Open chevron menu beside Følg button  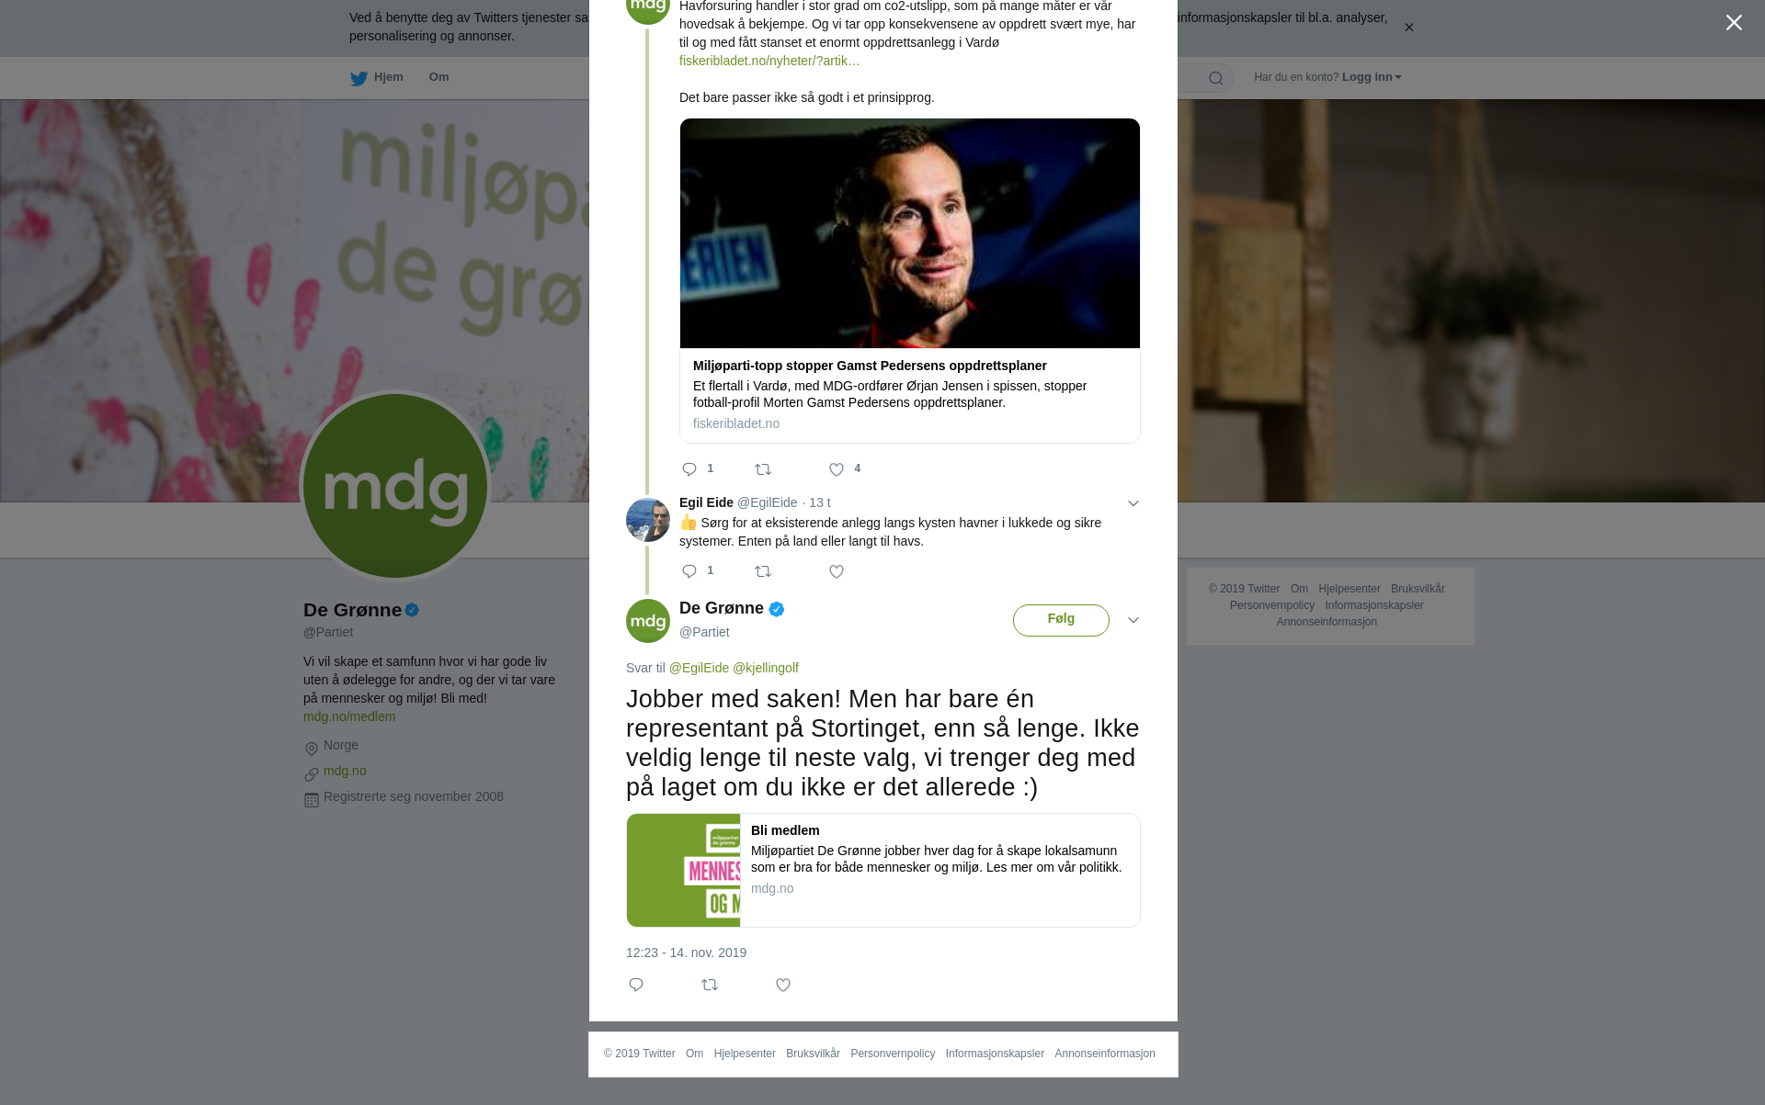[1133, 620]
